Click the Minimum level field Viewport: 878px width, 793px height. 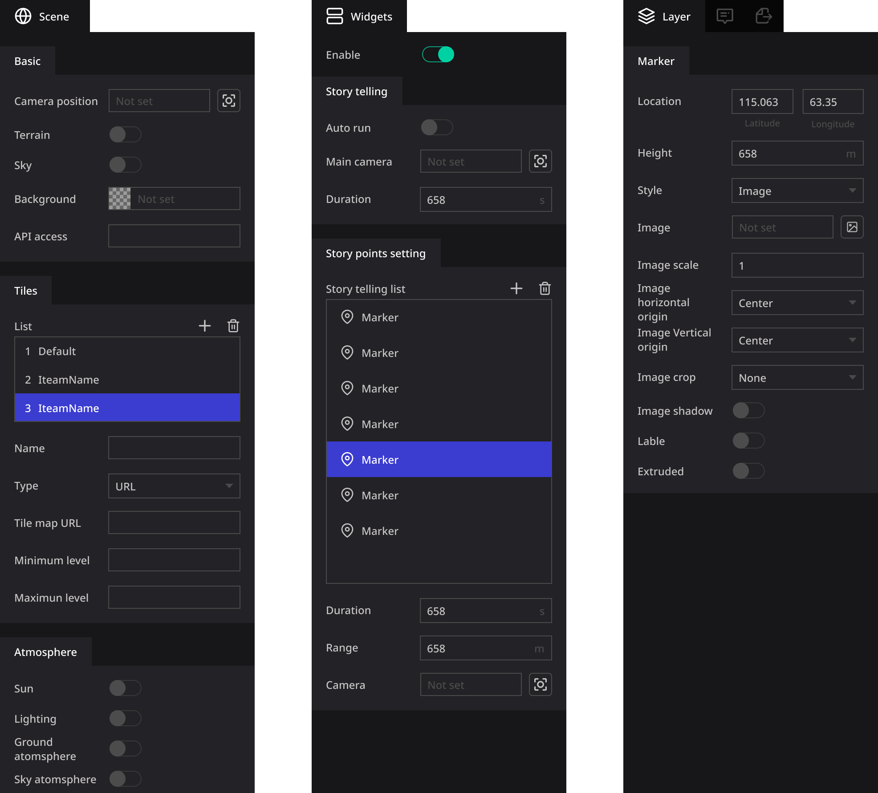pos(175,560)
